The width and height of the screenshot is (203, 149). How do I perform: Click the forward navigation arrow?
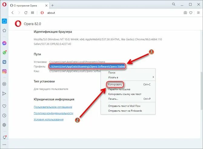click(19, 13)
